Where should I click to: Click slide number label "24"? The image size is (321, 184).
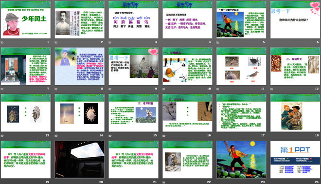coord(317,182)
